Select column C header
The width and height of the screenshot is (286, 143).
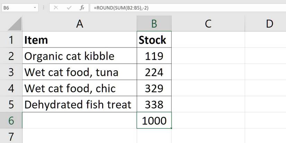click(208, 24)
